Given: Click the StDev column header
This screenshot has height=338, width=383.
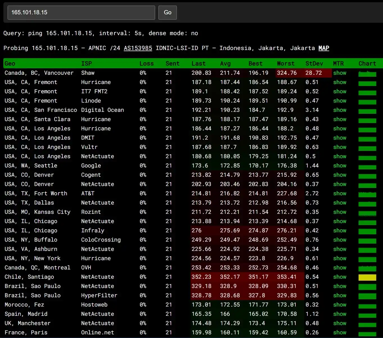Looking at the screenshot, I should pos(314,63).
